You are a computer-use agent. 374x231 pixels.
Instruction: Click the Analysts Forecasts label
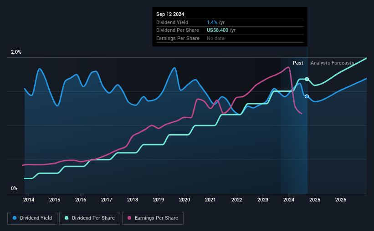pos(332,63)
